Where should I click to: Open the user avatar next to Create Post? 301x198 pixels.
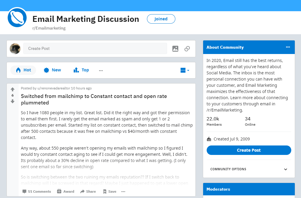pyautogui.click(x=15, y=49)
